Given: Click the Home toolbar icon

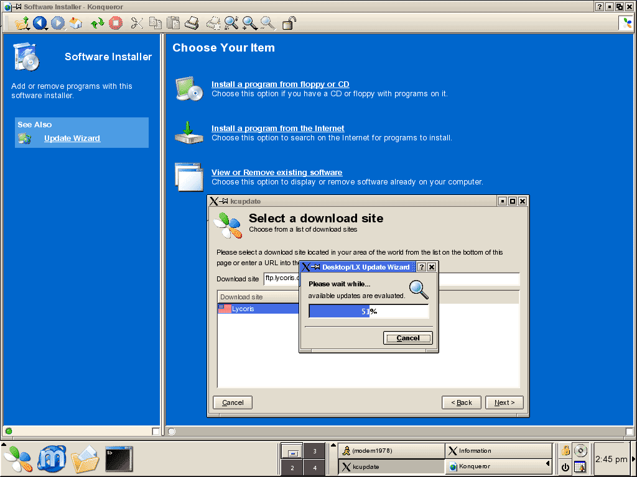Looking at the screenshot, I should 76,24.
